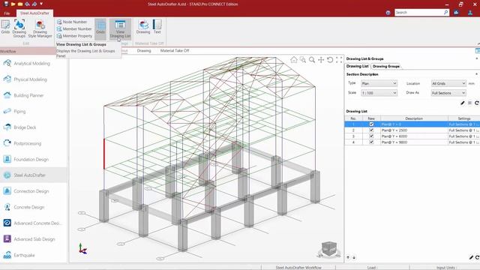This screenshot has width=480, height=270.
Task: Click the Open folder icon in quick access toolbar
Action: click(x=13, y=4)
